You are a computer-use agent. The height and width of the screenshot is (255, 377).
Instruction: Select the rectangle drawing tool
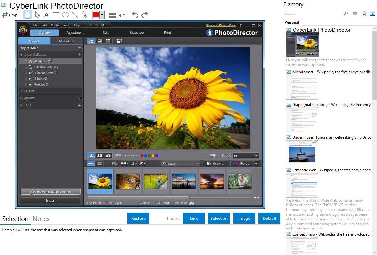click(56, 15)
